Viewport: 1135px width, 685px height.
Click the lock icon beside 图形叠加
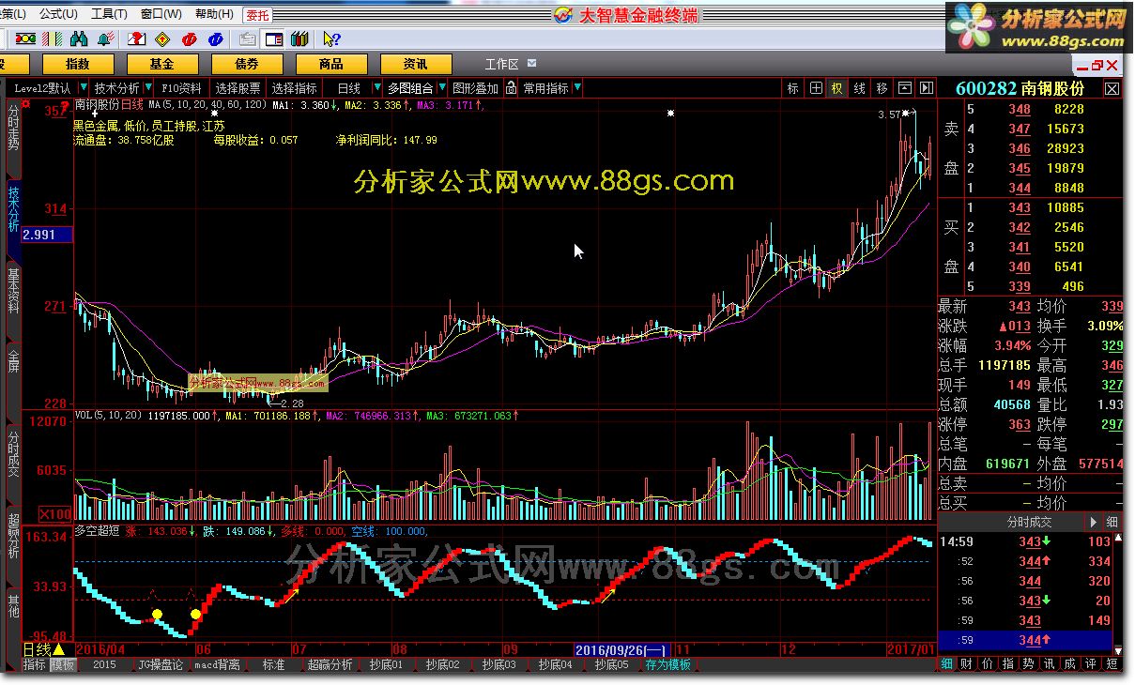[512, 88]
